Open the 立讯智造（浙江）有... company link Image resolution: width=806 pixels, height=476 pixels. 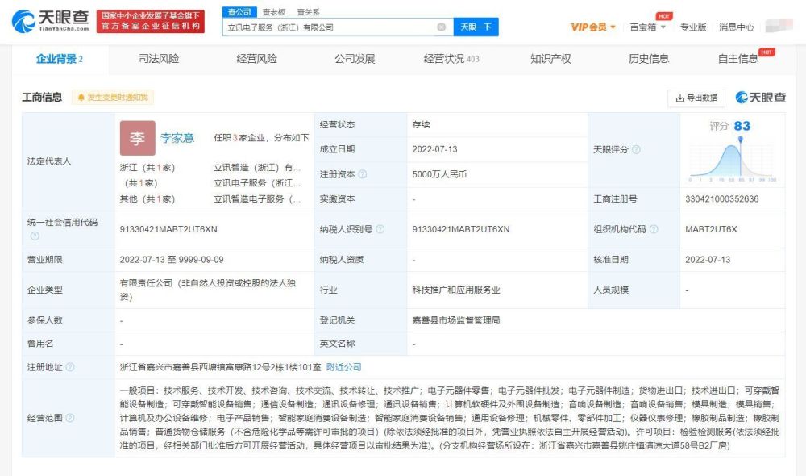[x=257, y=167]
